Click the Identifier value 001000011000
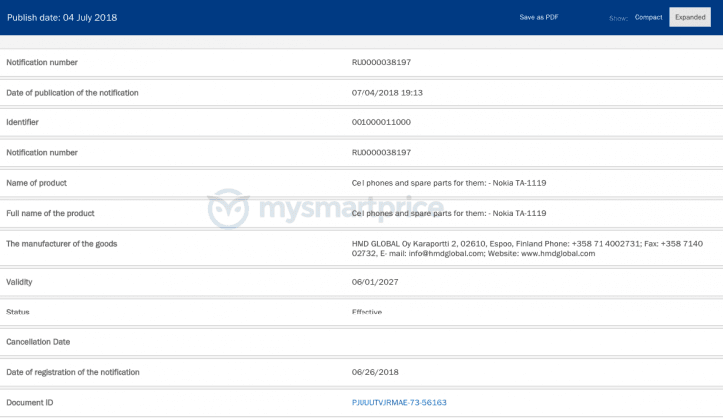 coord(381,122)
